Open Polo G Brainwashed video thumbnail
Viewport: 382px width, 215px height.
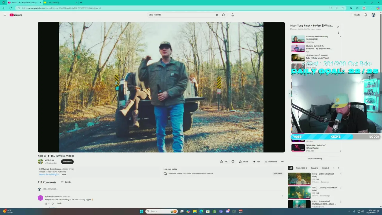299,204
